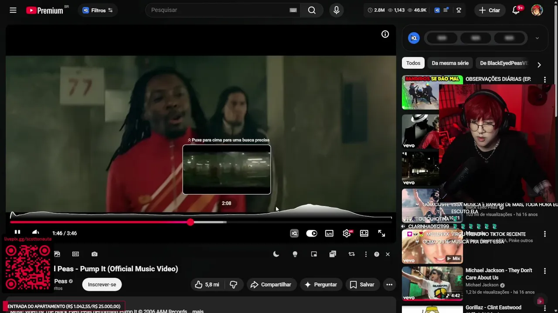Click the Criar button
This screenshot has width=558, height=313.
(490, 10)
